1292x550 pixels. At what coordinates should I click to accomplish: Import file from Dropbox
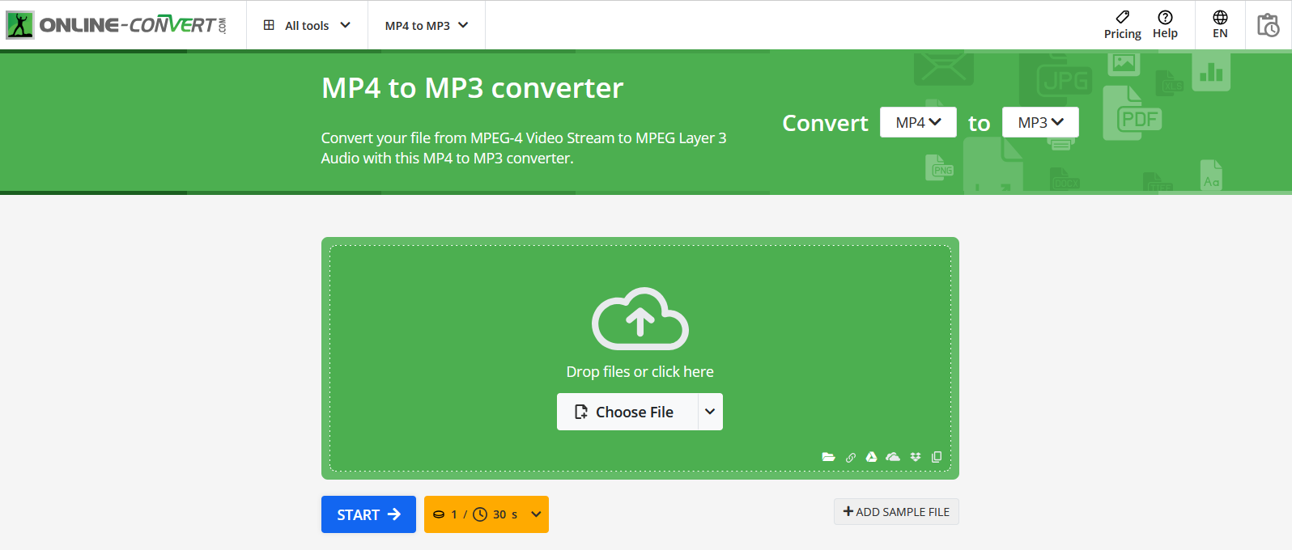pyautogui.click(x=916, y=457)
